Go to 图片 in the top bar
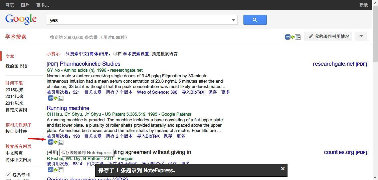This screenshot has height=180, width=378. click(x=25, y=5)
